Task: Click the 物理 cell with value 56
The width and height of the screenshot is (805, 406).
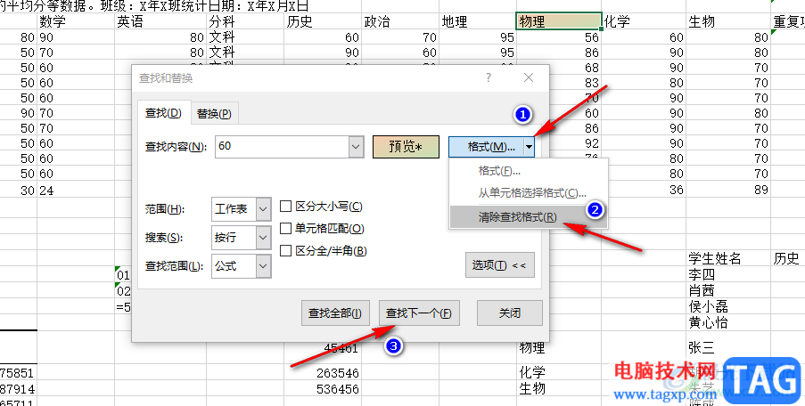Action: pyautogui.click(x=559, y=37)
